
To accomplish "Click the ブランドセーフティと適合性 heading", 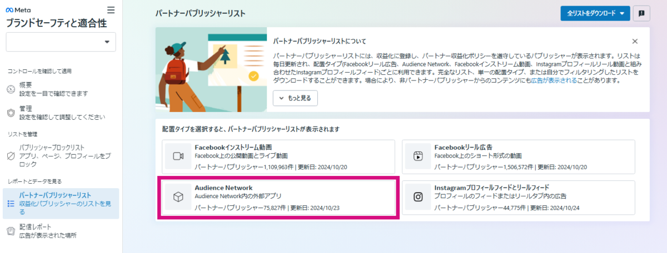I will click(x=56, y=23).
